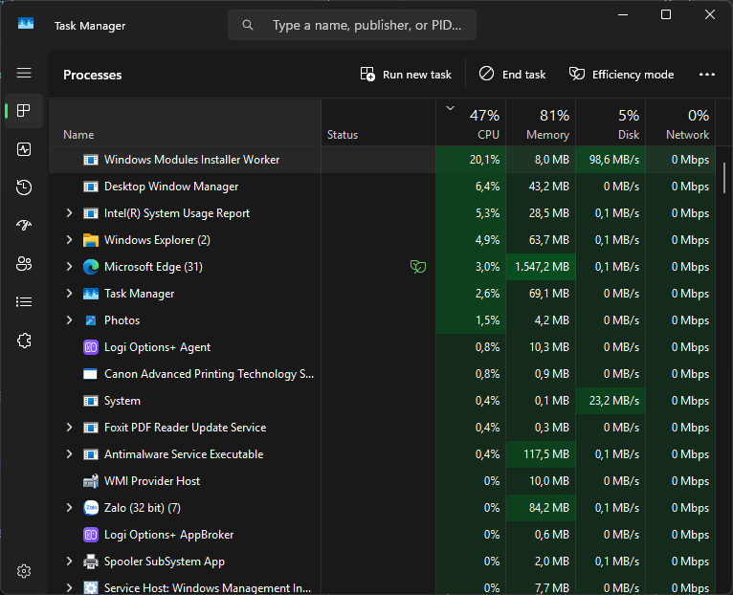Click the Spooler SubSystem printer icon
This screenshot has width=733, height=595.
[x=91, y=562]
